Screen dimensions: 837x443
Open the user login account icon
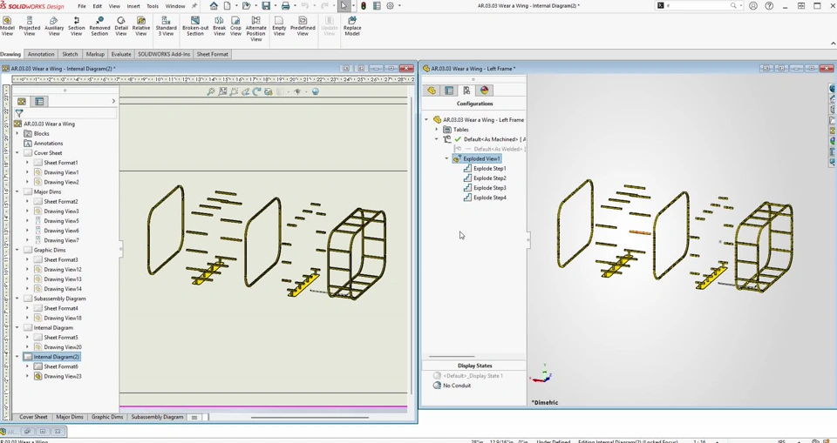pyautogui.click(x=753, y=6)
